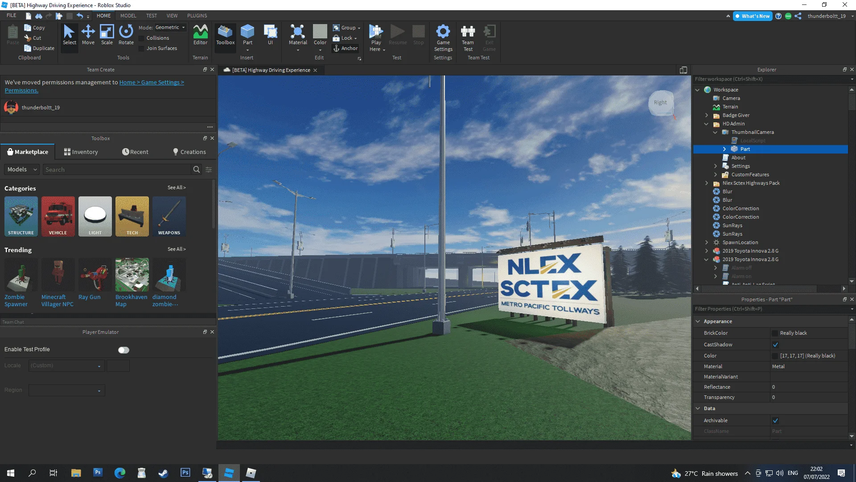856x482 pixels.
Task: Click the toolbox Search input field
Action: (x=117, y=170)
